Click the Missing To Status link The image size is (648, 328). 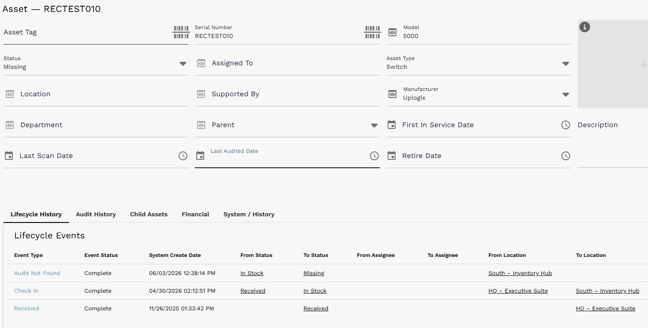pos(314,273)
